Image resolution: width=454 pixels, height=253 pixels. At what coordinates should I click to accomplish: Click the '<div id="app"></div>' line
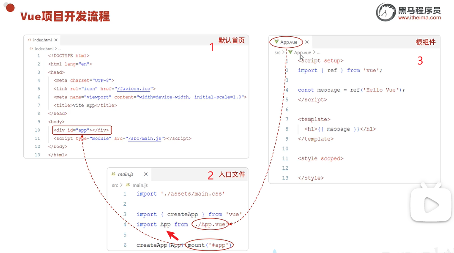click(81, 130)
